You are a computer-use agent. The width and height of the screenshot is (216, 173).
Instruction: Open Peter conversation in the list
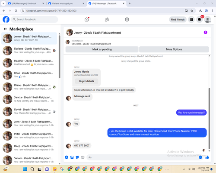29,135
